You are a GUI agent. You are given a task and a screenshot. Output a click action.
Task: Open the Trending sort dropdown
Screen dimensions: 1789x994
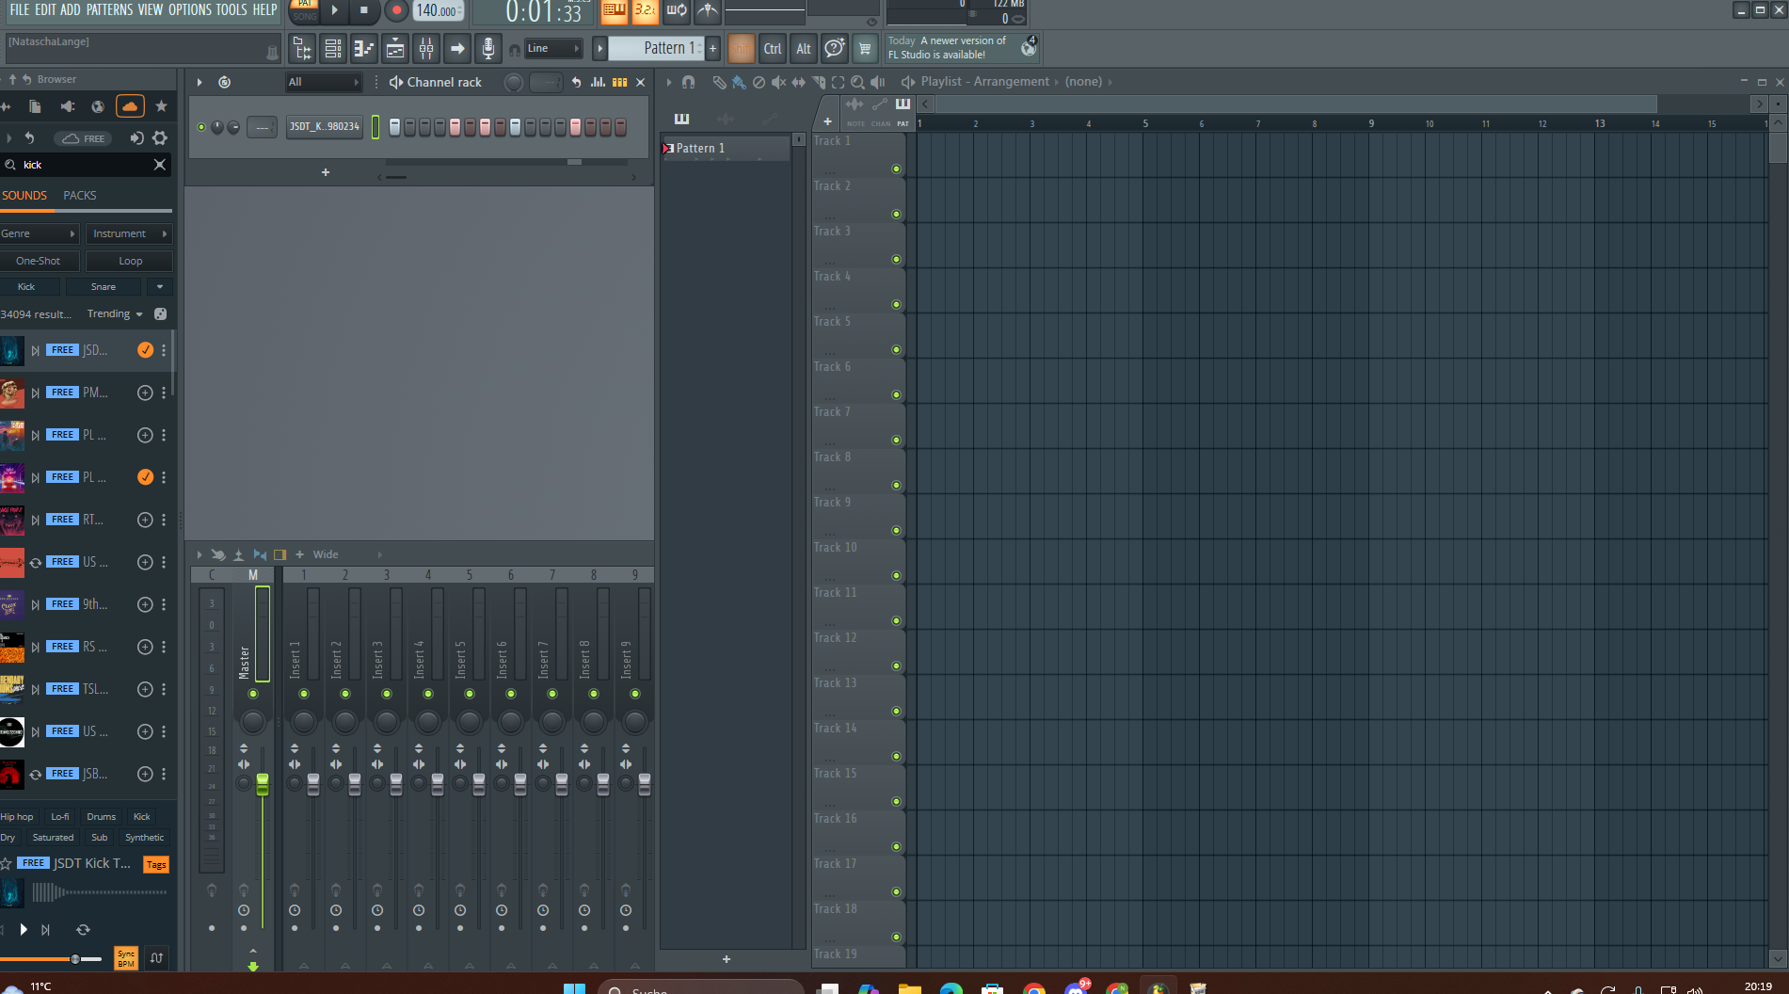115,314
